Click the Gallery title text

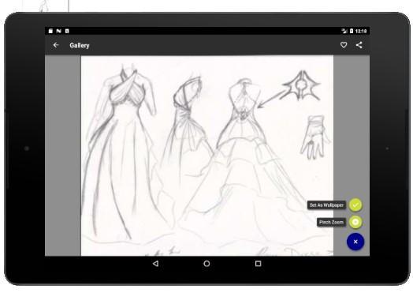[x=80, y=45]
